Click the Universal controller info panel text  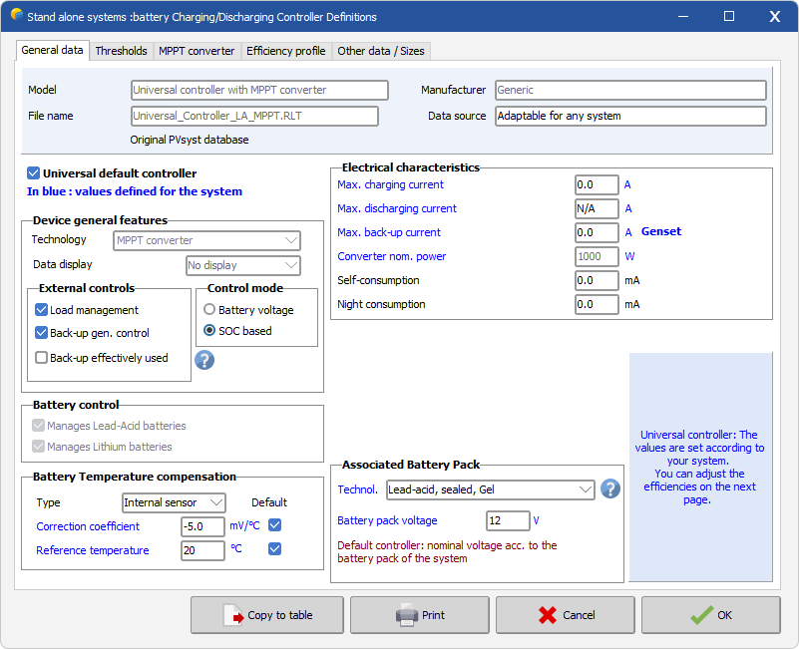pyautogui.click(x=699, y=467)
